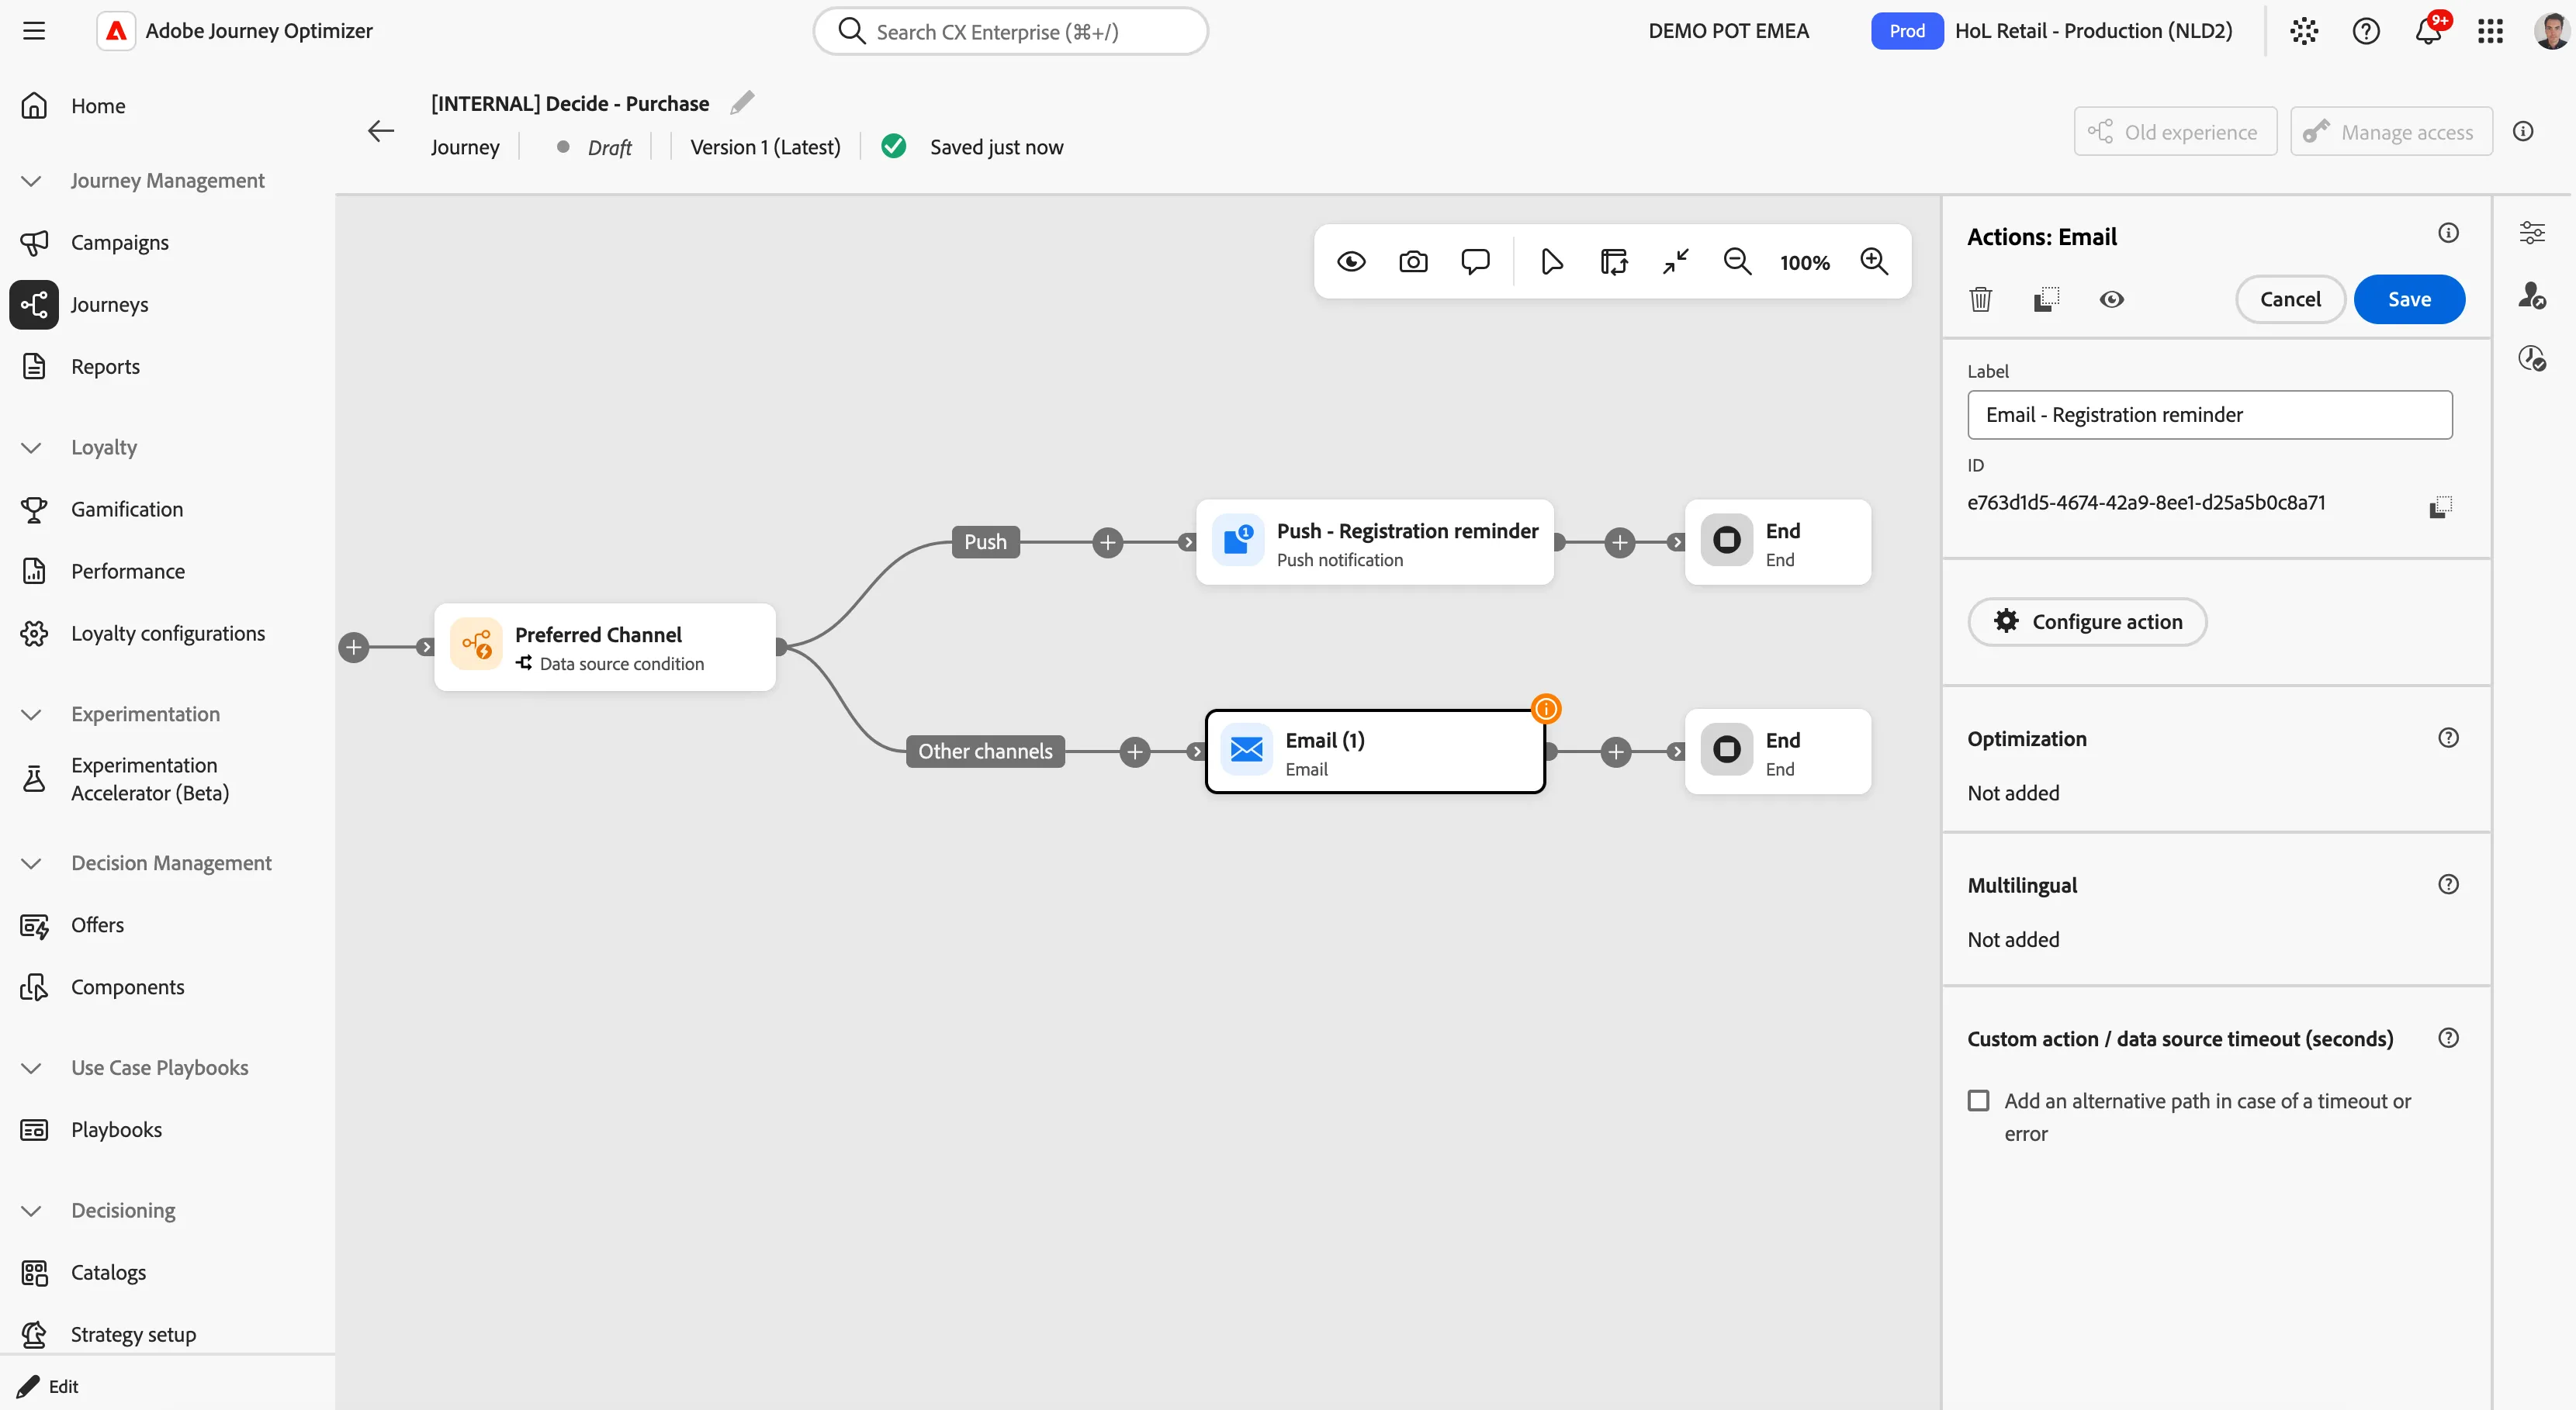Take a canvas snapshot with camera icon
The height and width of the screenshot is (1410, 2576).
click(1413, 262)
